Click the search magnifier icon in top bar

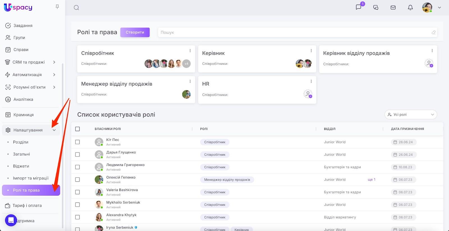coord(76,8)
